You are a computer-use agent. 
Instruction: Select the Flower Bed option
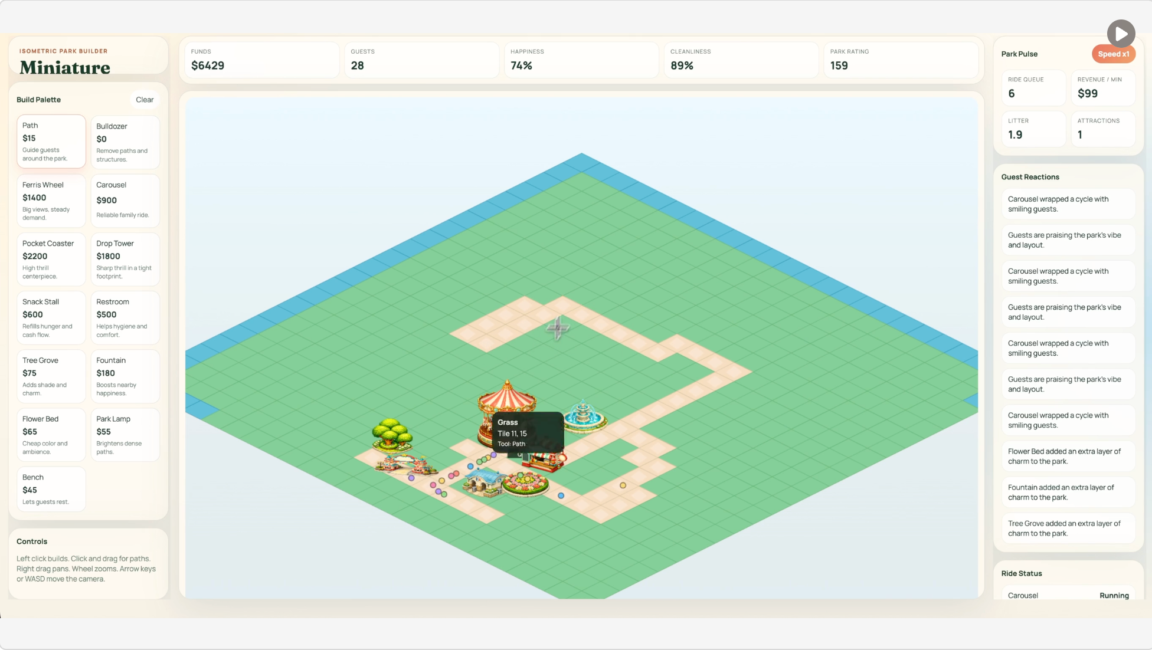click(51, 435)
